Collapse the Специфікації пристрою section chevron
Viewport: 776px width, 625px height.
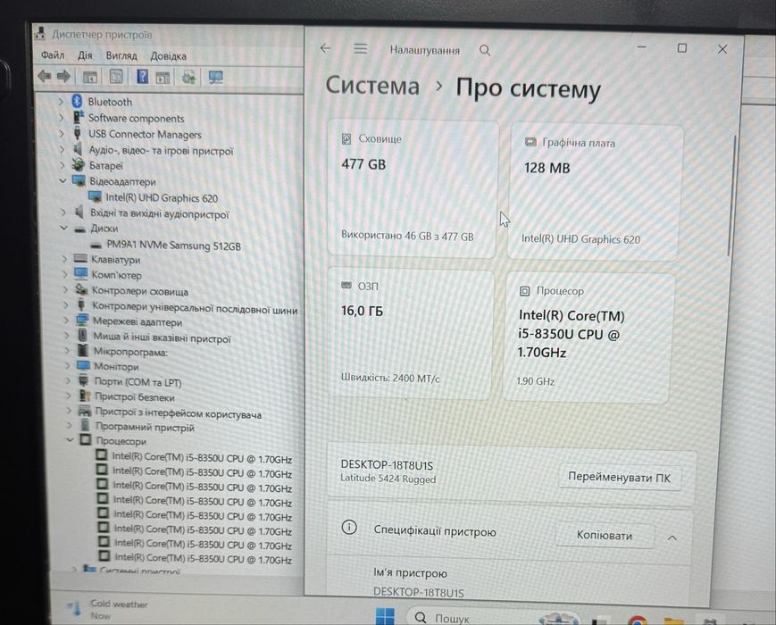(672, 537)
